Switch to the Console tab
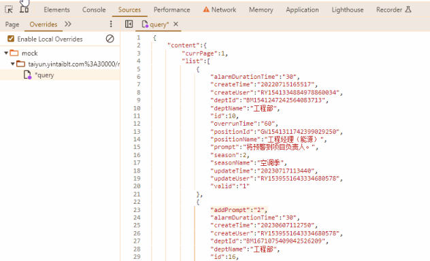The image size is (430, 261). 94,10
